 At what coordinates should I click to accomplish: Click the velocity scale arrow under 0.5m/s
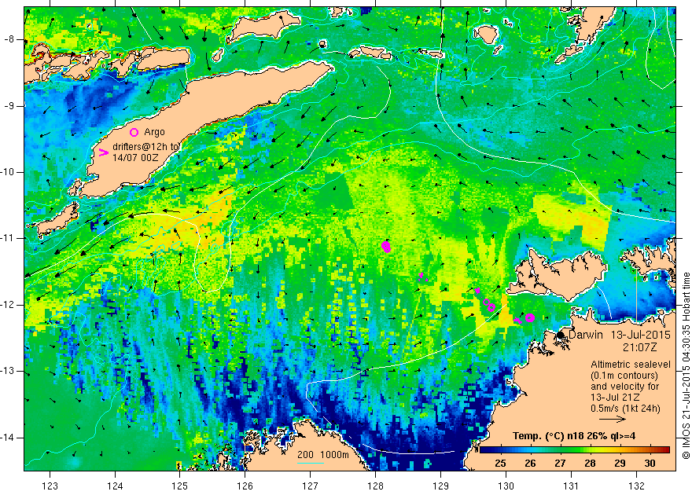click(x=613, y=420)
